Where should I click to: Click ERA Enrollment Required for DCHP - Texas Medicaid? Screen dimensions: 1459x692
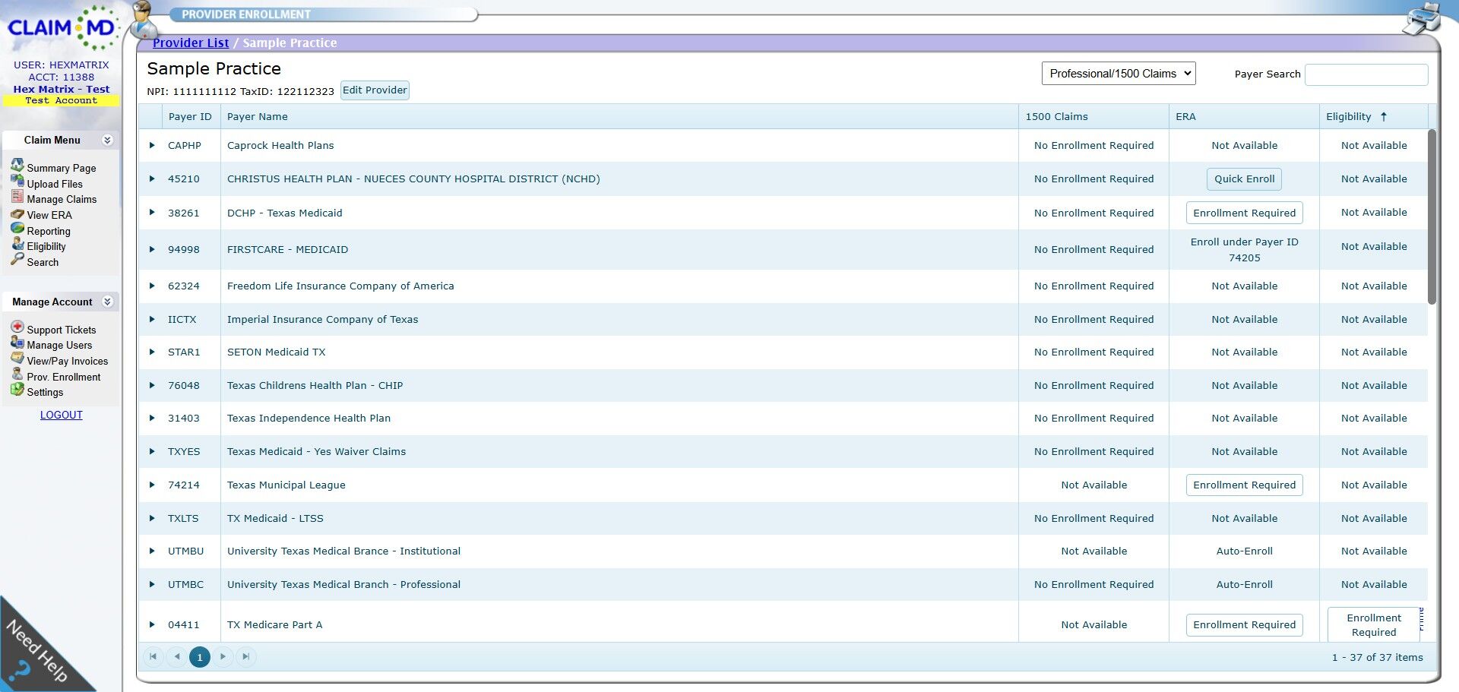(x=1245, y=213)
